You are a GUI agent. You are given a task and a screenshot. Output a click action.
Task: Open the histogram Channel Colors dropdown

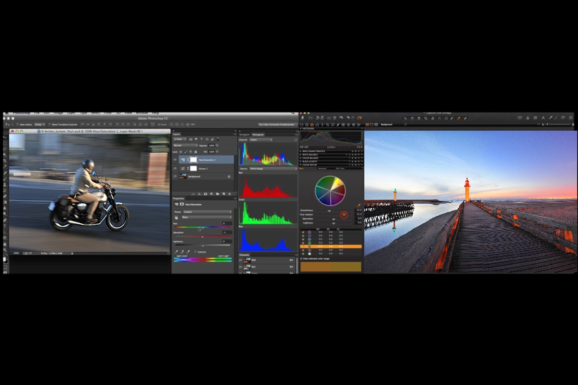coord(261,140)
